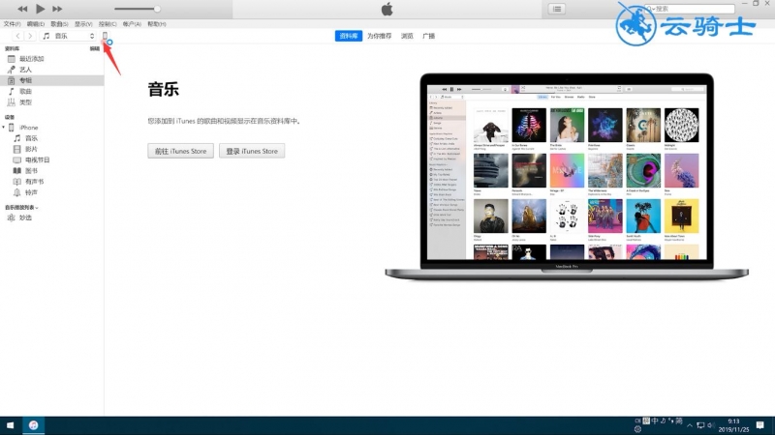Open the Windows notification center
This screenshot has height=435, width=775.
760,425
